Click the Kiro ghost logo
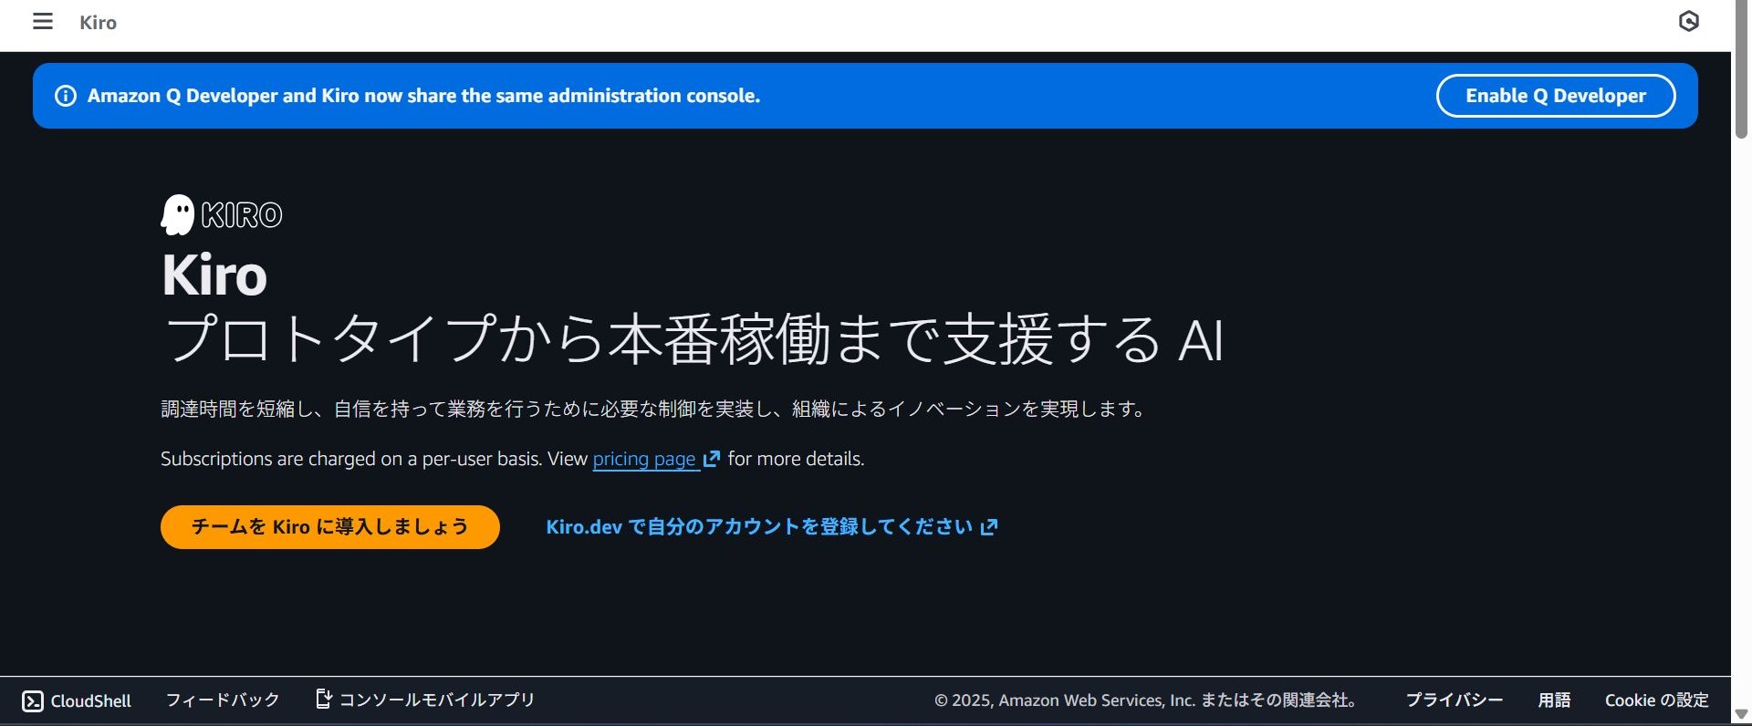Image resolution: width=1752 pixels, height=726 pixels. (177, 215)
